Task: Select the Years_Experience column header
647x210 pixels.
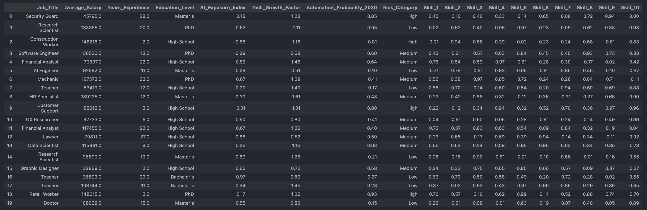Action: (x=128, y=8)
